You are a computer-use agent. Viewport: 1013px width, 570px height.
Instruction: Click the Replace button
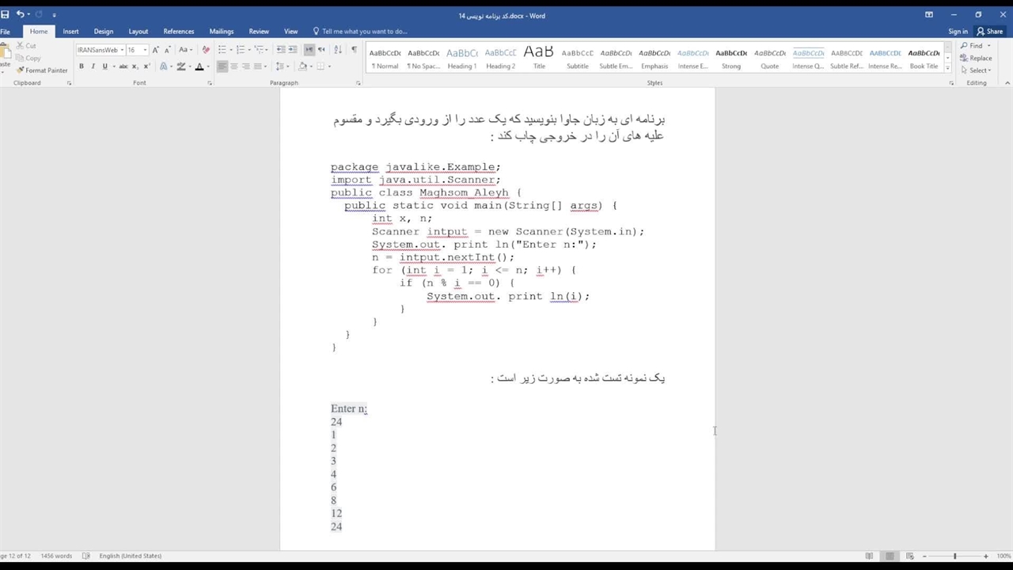pyautogui.click(x=980, y=58)
